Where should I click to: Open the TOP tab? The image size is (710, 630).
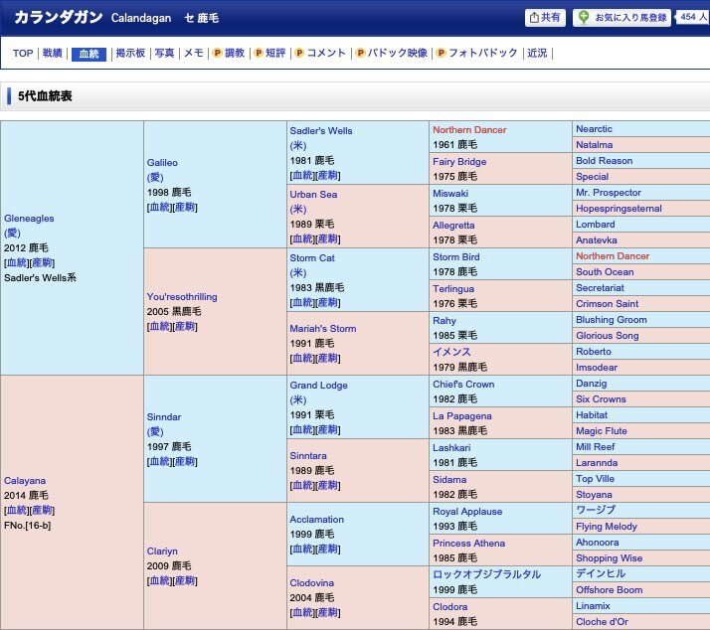click(22, 54)
